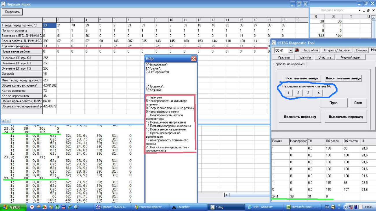The width and height of the screenshot is (376, 211).
Task: Enable valve number 4
Action: click(318, 93)
